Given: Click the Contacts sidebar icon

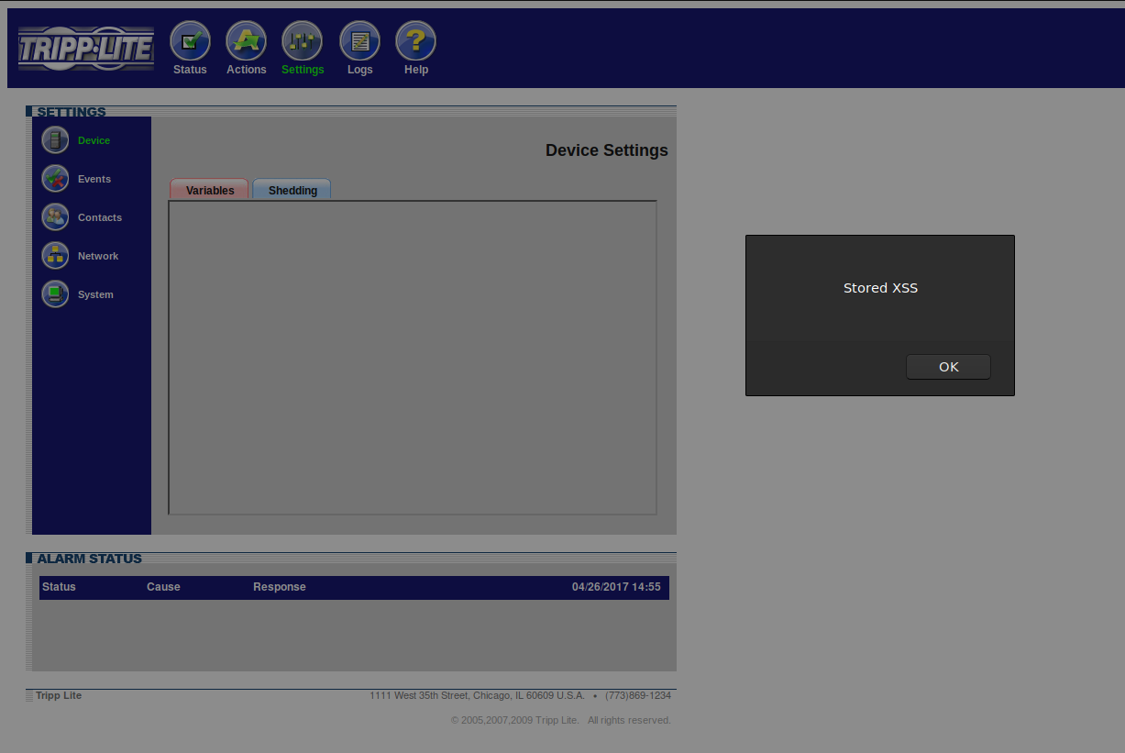Looking at the screenshot, I should (55, 216).
